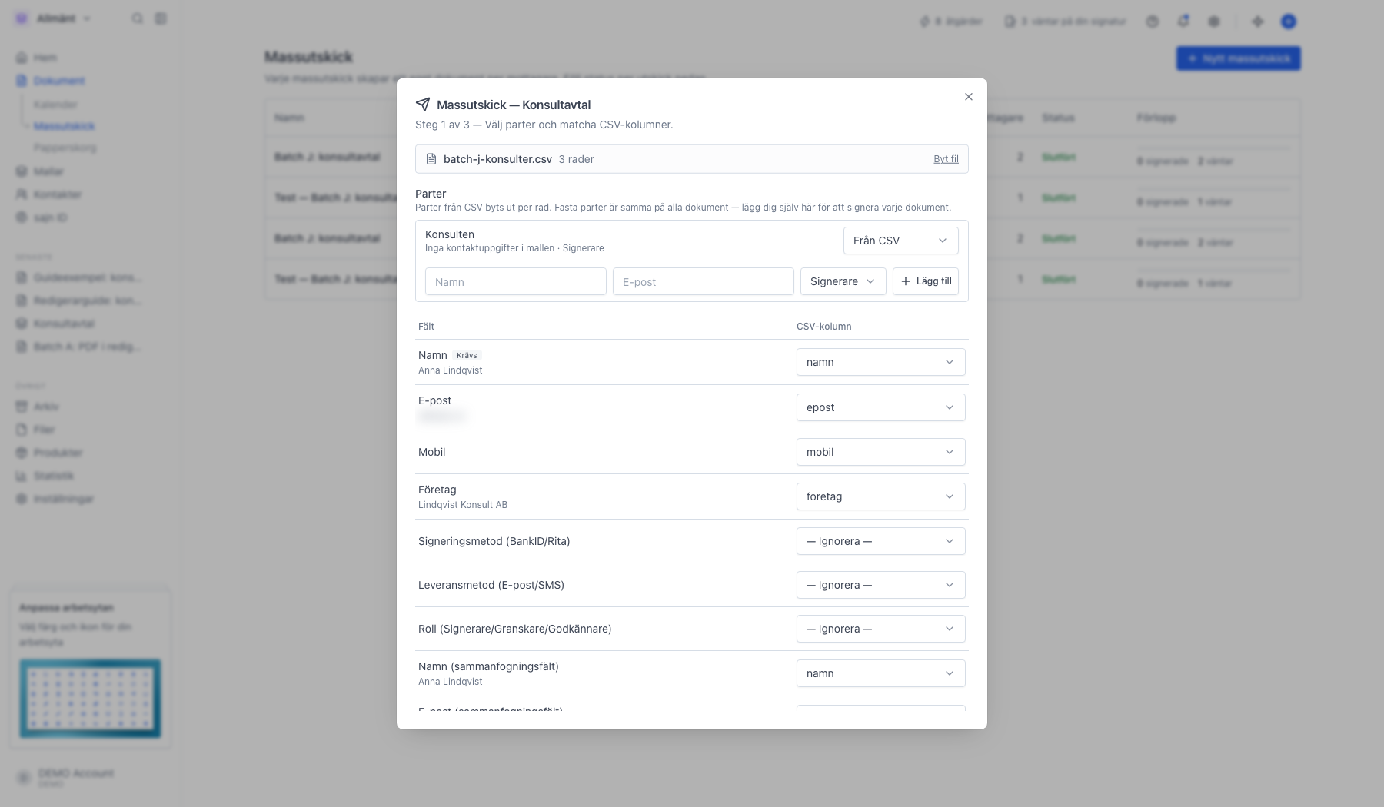Open CSV column dropdown for required Namn field
The image size is (1384, 807).
point(881,362)
